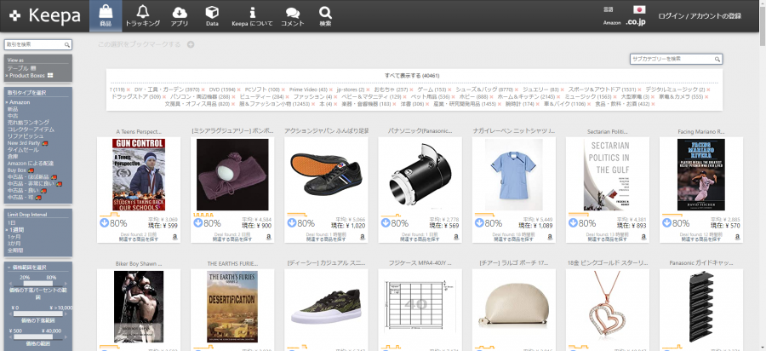Select Buy Box deal type
766x351 pixels.
tap(17, 170)
